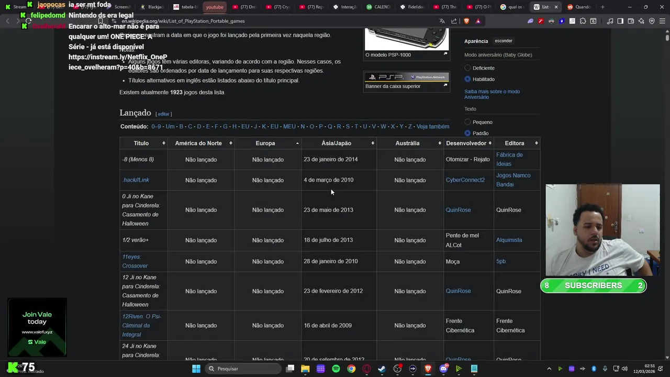Open the browser hamburger menu
The image size is (670, 377).
point(662,21)
